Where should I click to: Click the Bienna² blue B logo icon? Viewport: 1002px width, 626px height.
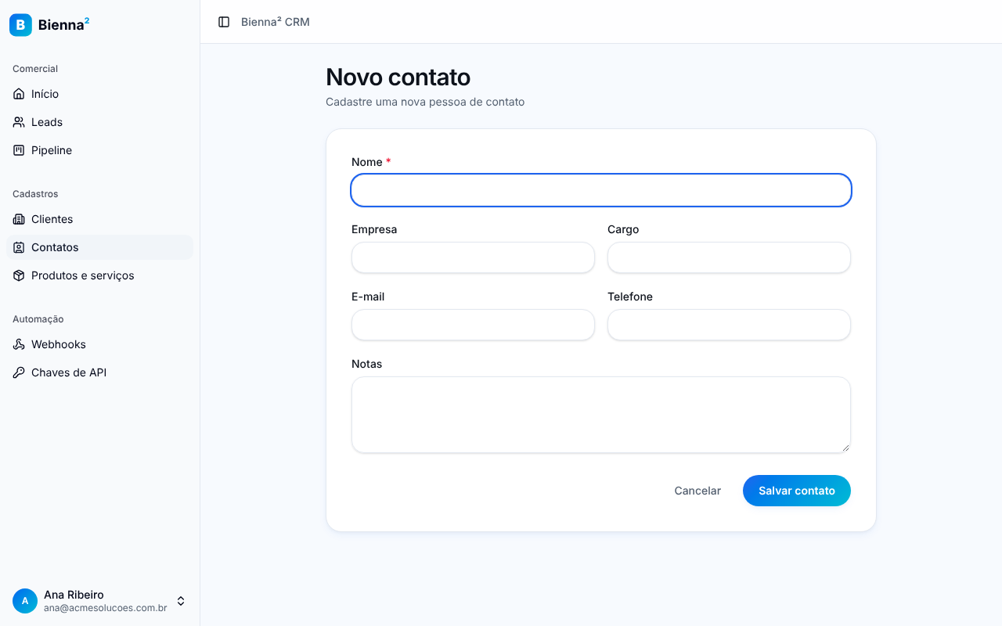20,25
